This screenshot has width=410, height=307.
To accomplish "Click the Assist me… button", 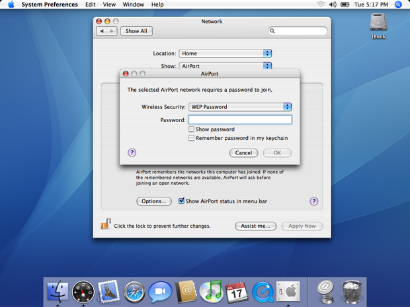I will click(255, 226).
